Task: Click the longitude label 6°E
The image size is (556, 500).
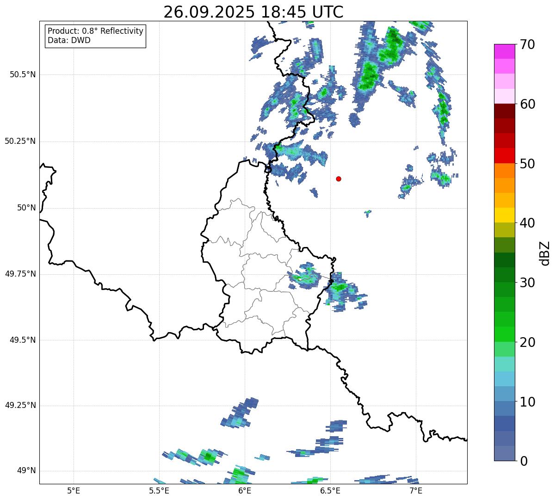Action: pyautogui.click(x=245, y=490)
